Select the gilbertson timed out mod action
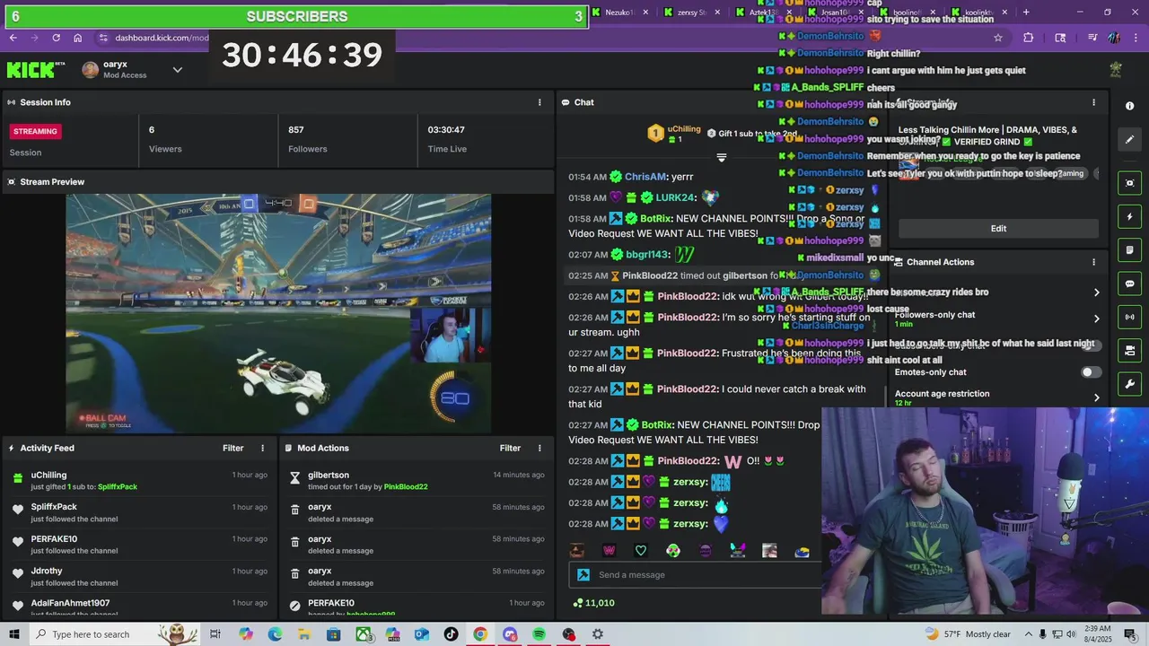The image size is (1149, 646). (x=417, y=480)
